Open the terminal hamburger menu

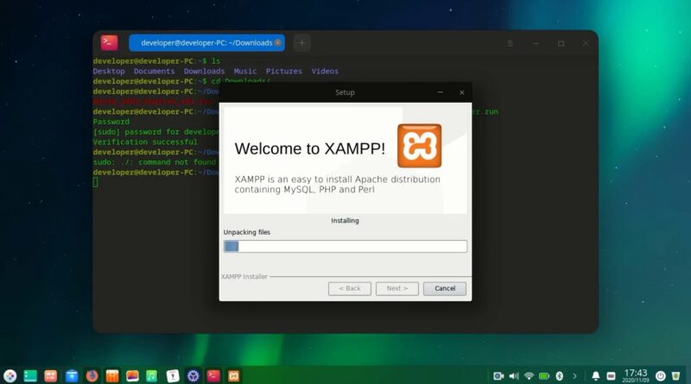point(510,43)
